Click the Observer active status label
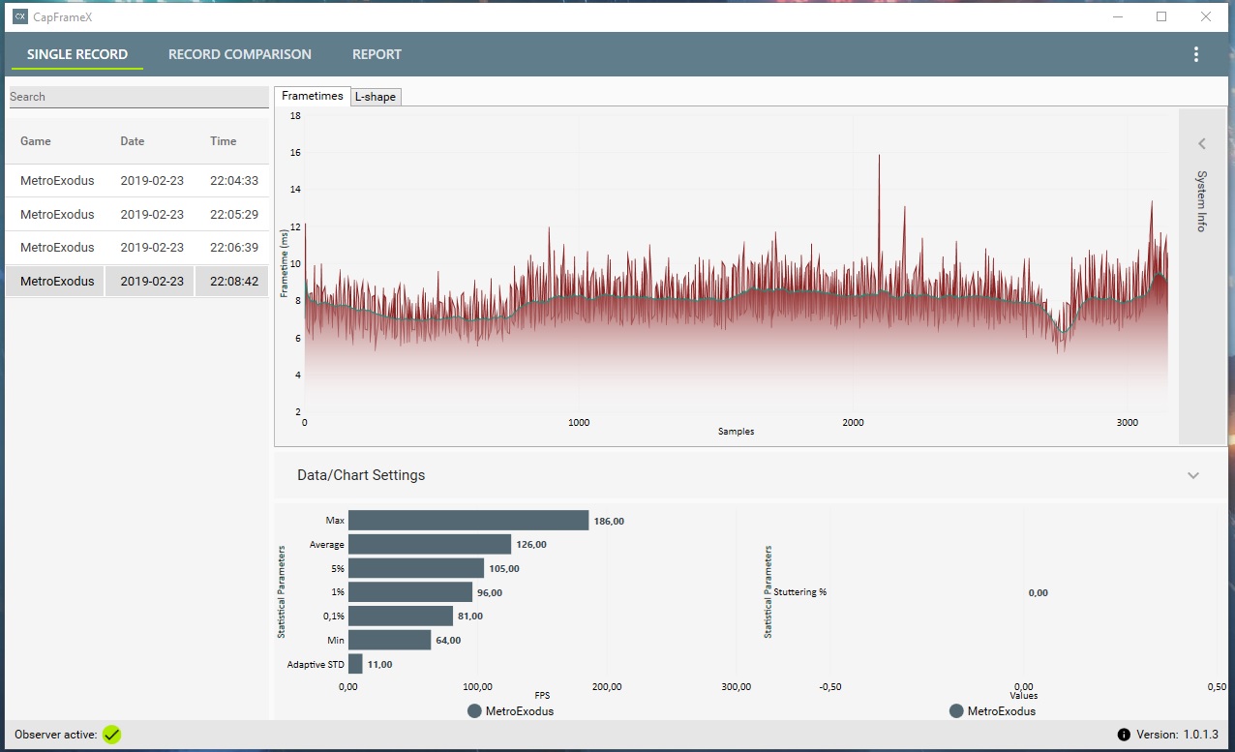The width and height of the screenshot is (1235, 752). (x=56, y=735)
